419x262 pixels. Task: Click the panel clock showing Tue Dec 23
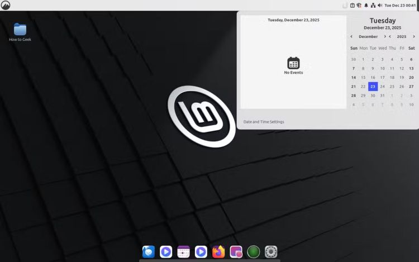(399, 5)
